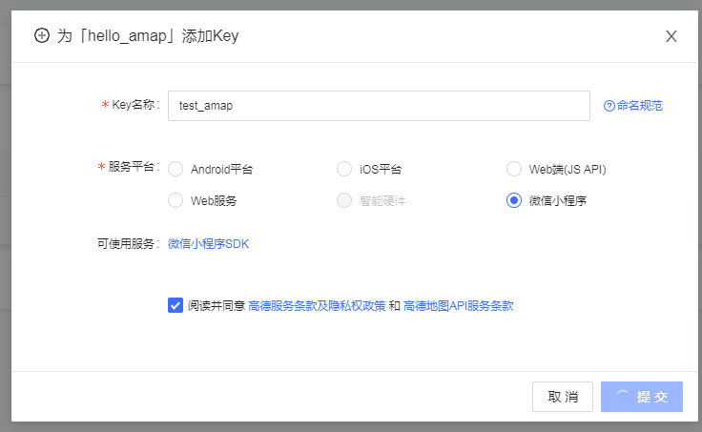Screen dimensions: 702x432
Task: Select the disabled 智能硬件 radio option
Action: click(x=344, y=200)
